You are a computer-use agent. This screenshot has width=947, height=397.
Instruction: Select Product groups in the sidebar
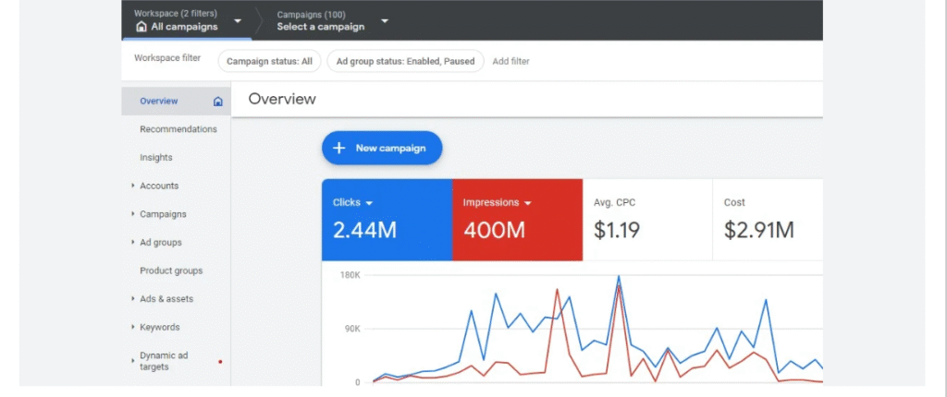point(171,271)
